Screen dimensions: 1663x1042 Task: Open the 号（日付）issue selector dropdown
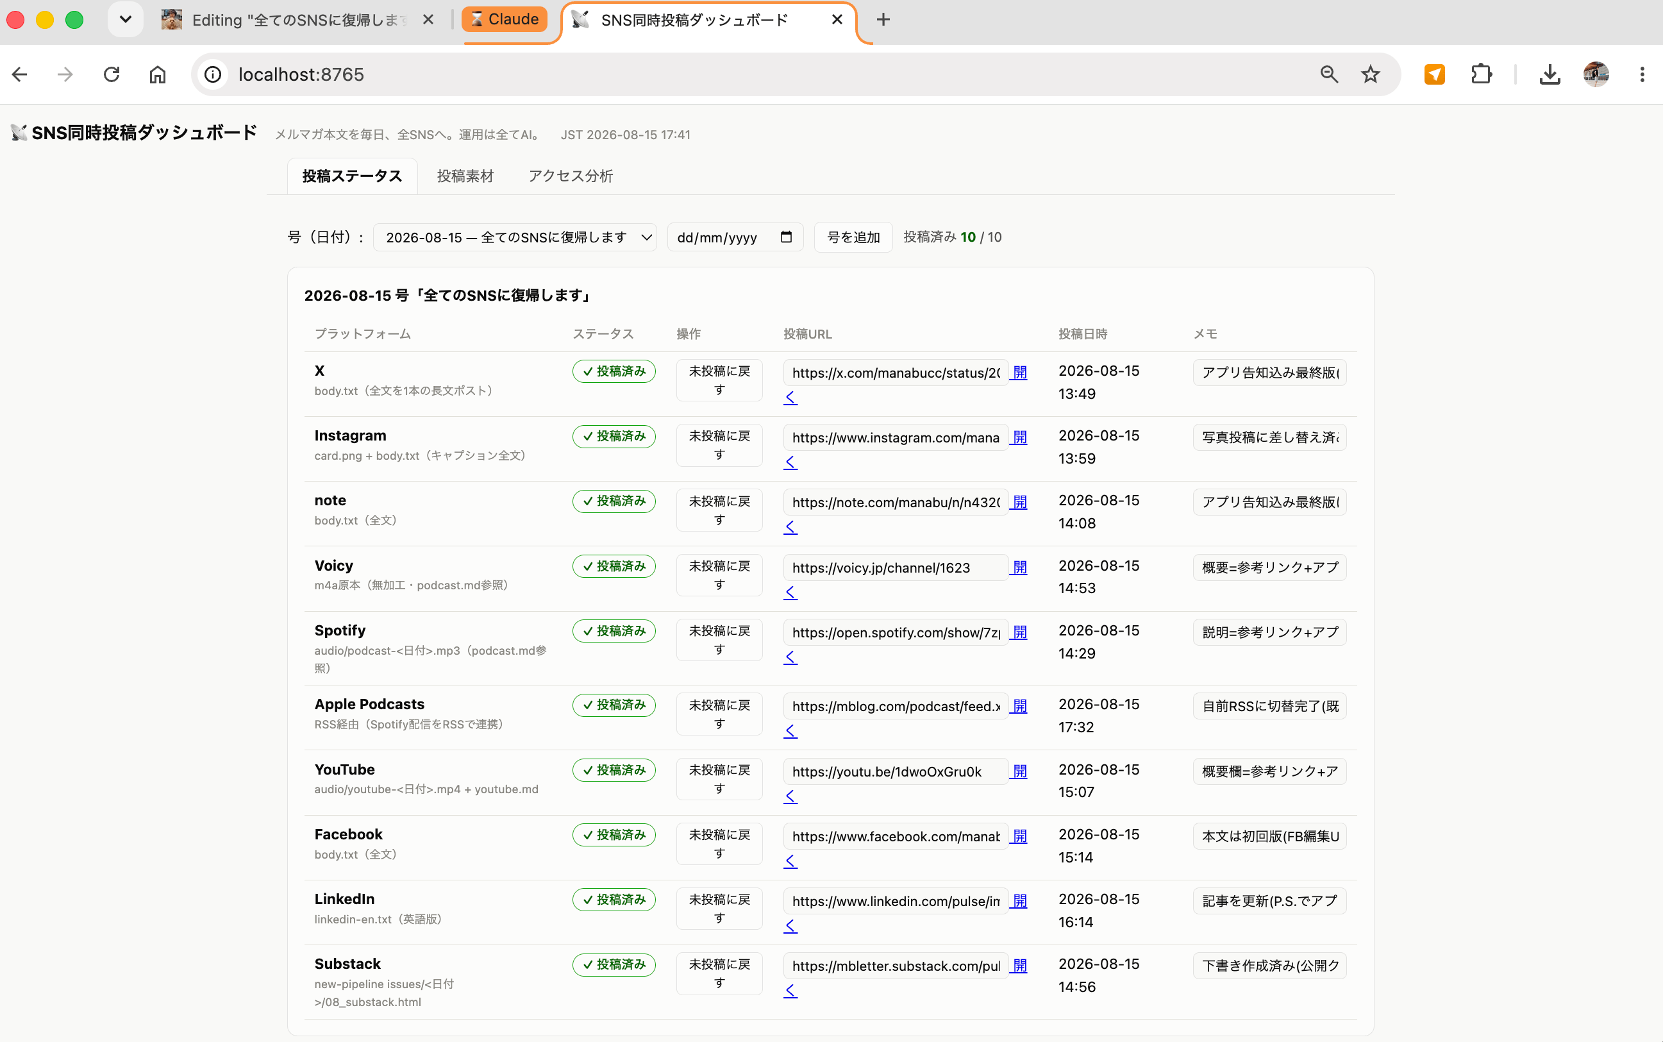515,237
